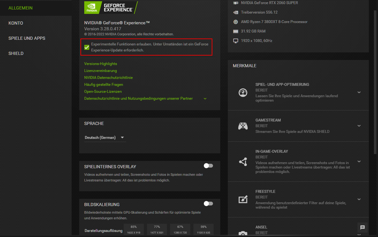Switch to Spiele und Apps tab
This screenshot has width=378, height=237.
click(27, 38)
